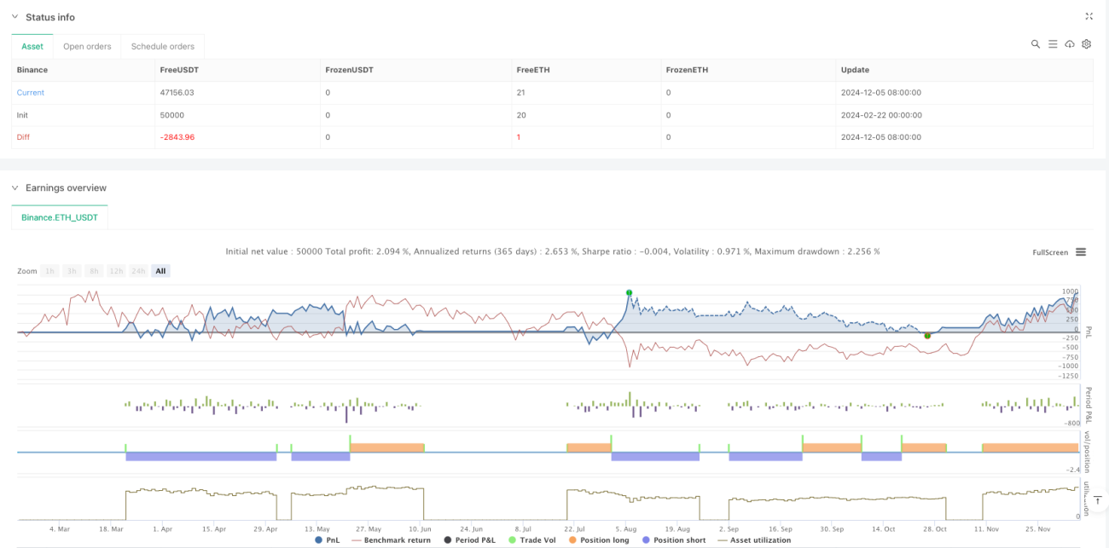Collapse the Status info section

click(15, 17)
